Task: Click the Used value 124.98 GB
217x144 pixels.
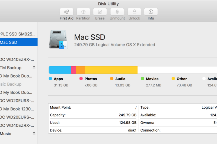Action: click(128, 122)
